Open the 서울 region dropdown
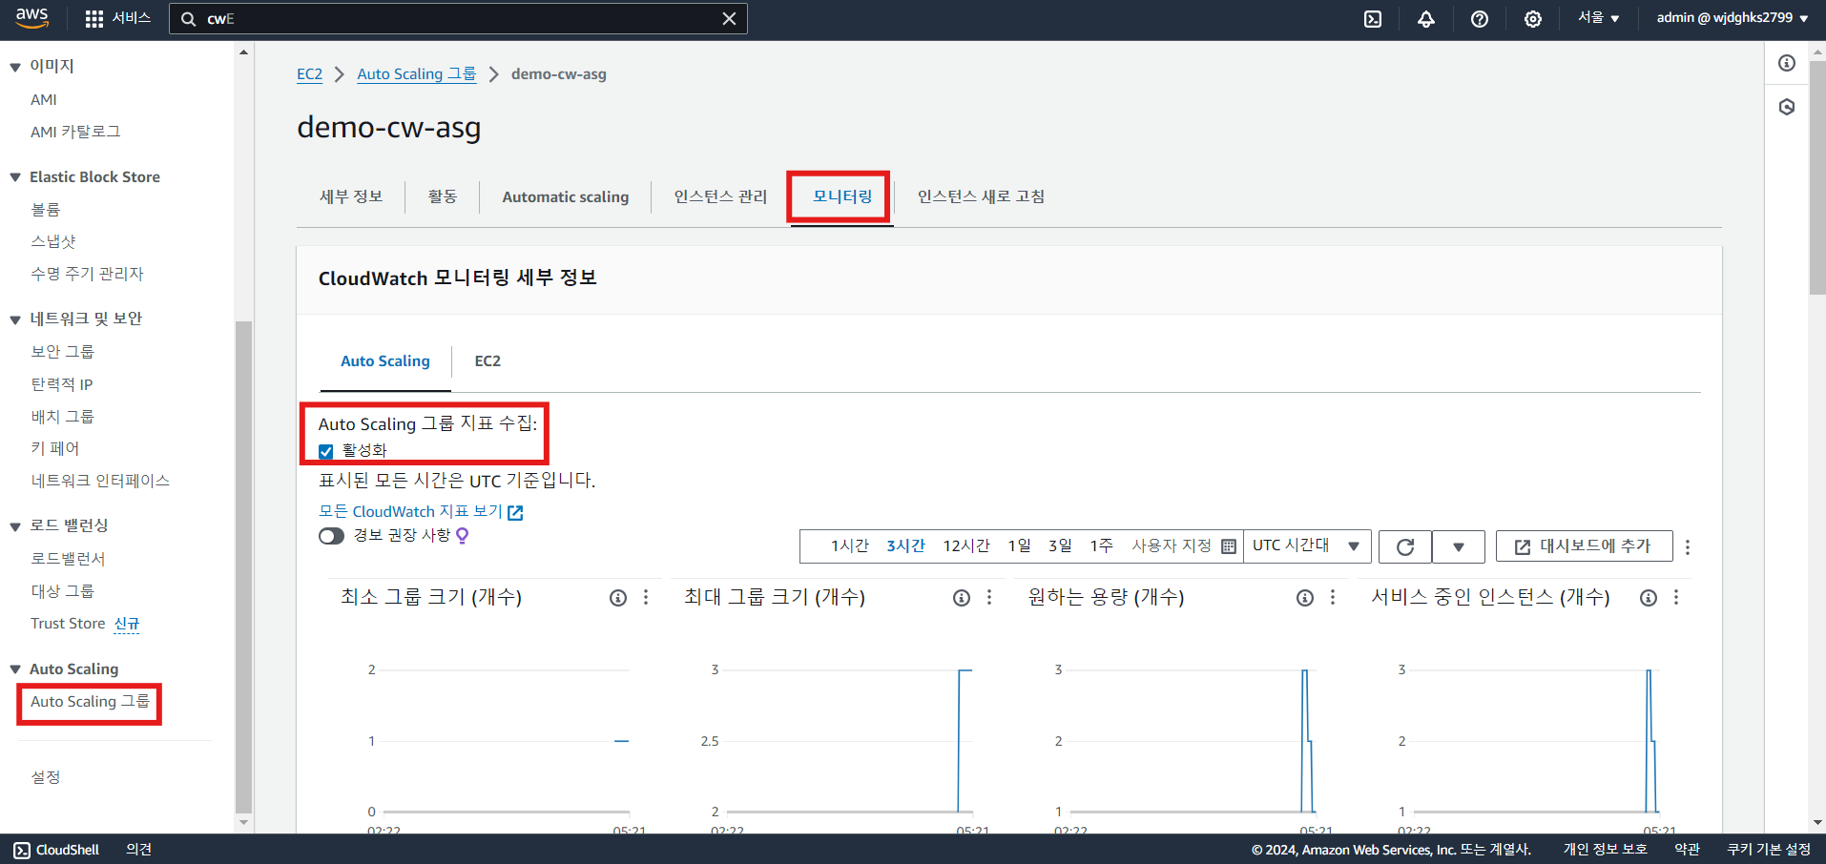This screenshot has width=1826, height=864. point(1599,18)
